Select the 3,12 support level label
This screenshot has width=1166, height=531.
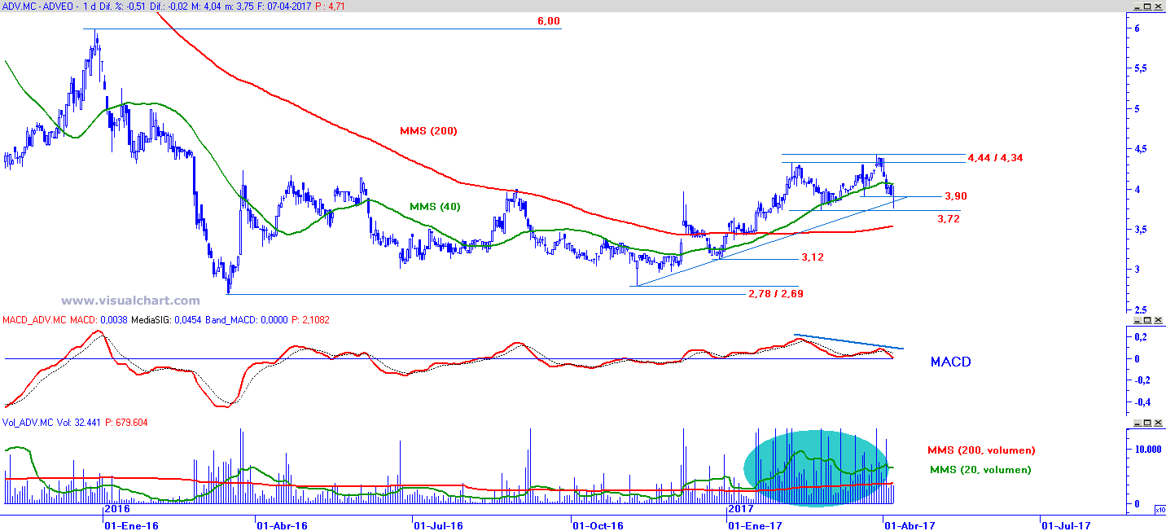813,257
